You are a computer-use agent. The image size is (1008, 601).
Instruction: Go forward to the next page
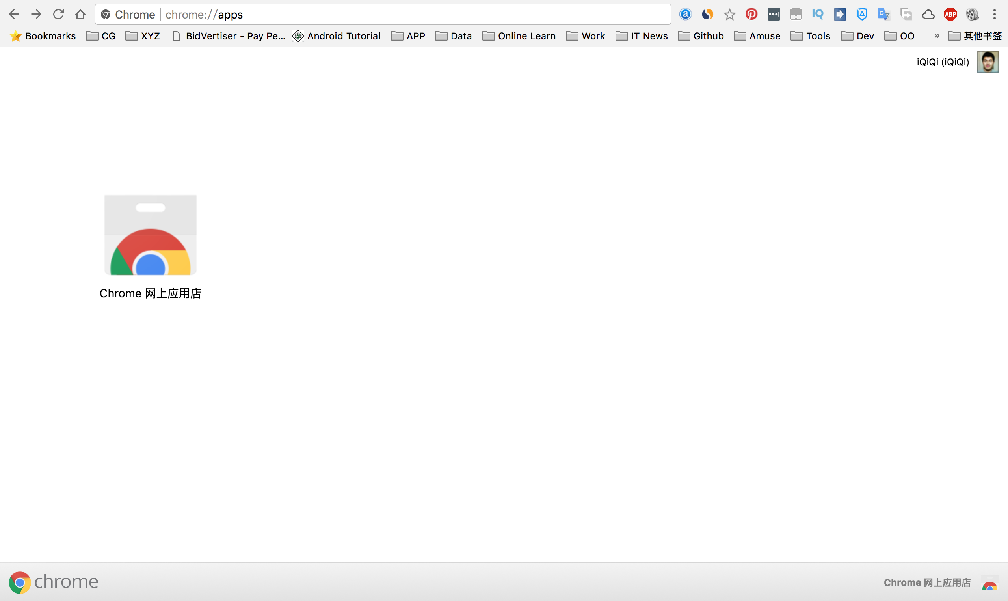(36, 15)
